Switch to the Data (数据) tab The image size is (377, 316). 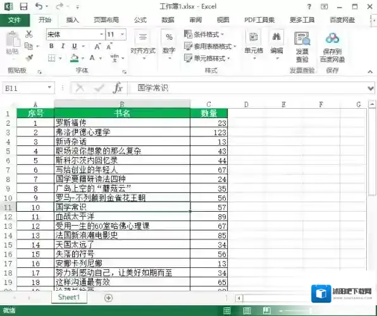[168, 20]
